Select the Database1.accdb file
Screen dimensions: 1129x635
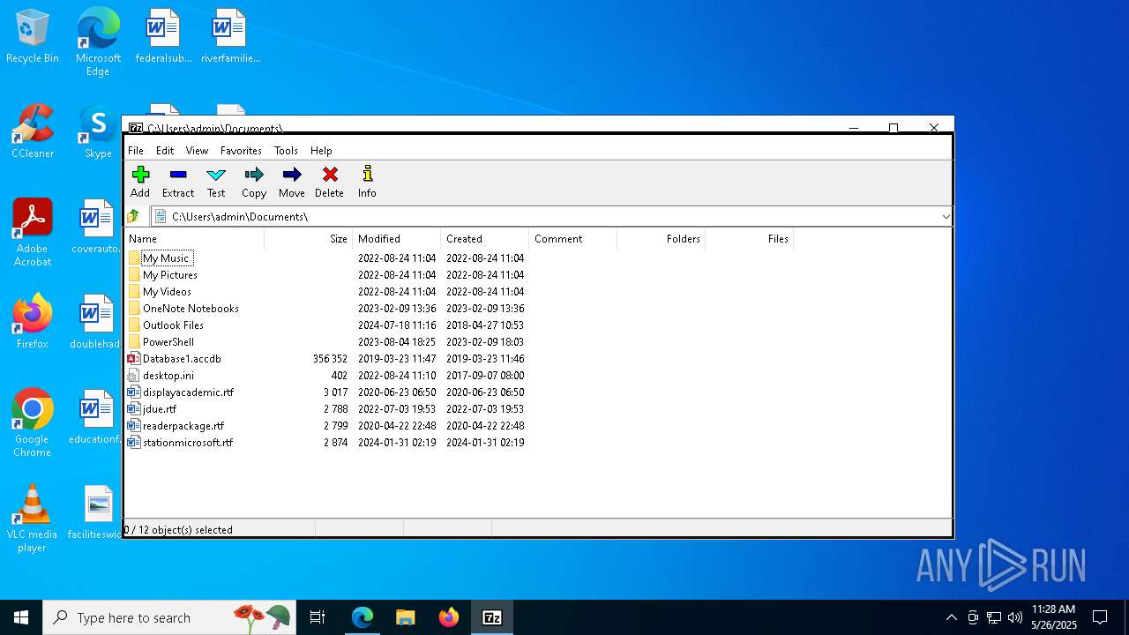click(182, 359)
